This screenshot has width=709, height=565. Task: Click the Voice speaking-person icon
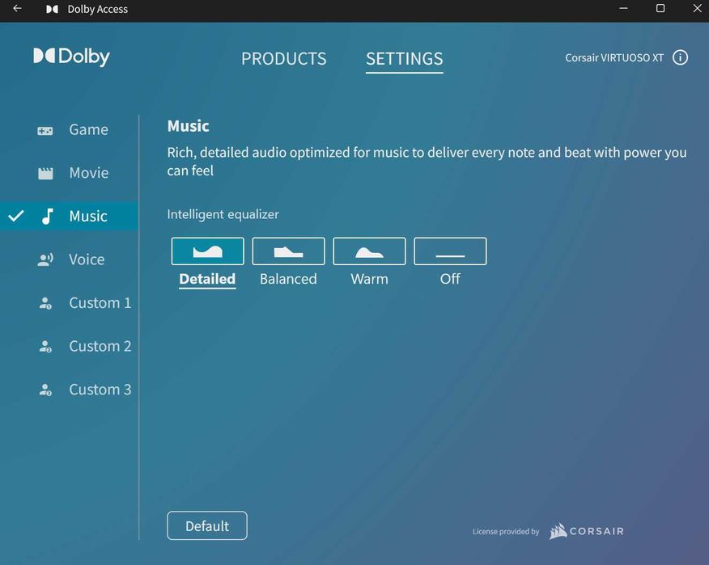(45, 259)
